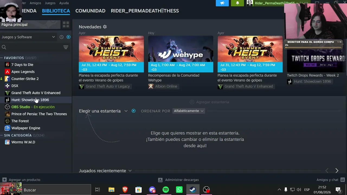Open the RIDER_PERMADEATH profile tab
Image resolution: width=347 pixels, height=195 pixels.
[145, 11]
